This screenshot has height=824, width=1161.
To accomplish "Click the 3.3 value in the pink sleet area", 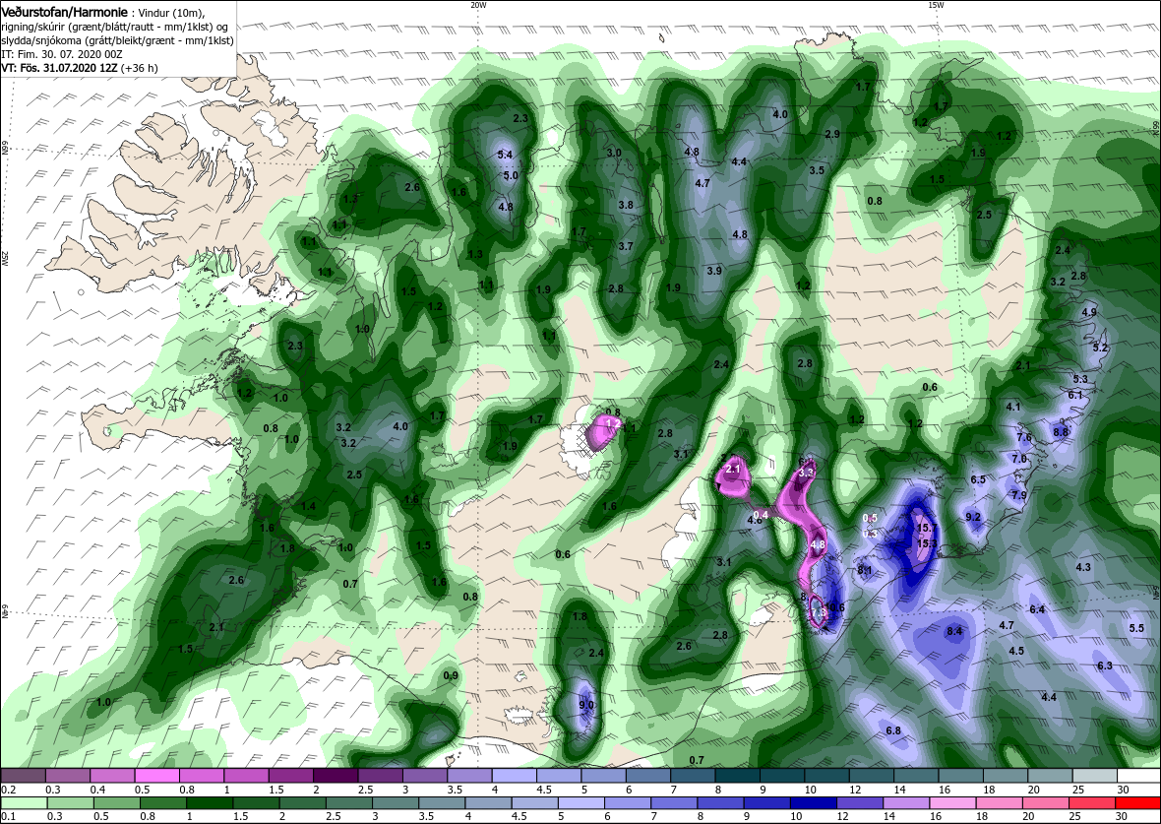I will (807, 472).
